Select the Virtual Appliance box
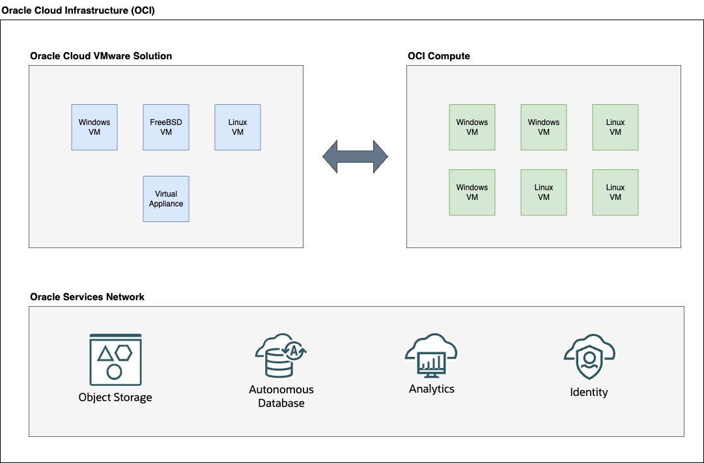 click(x=165, y=199)
